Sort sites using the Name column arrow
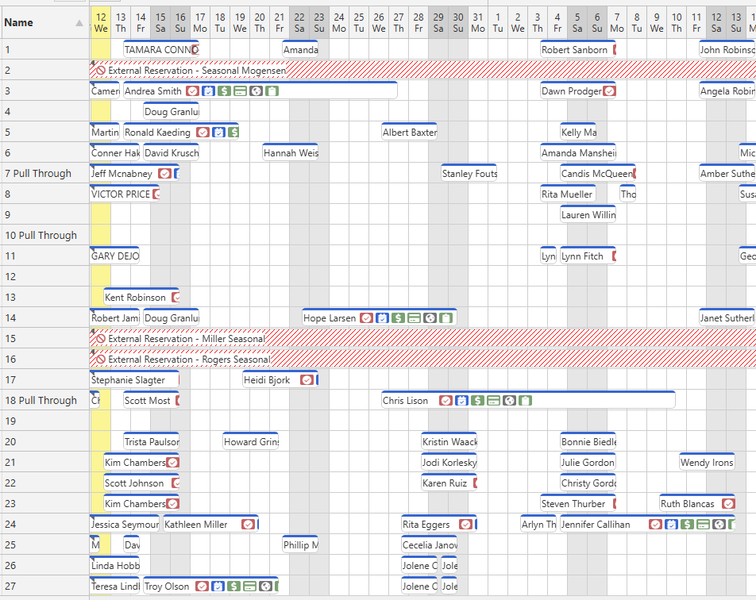The height and width of the screenshot is (600, 756). (79, 23)
